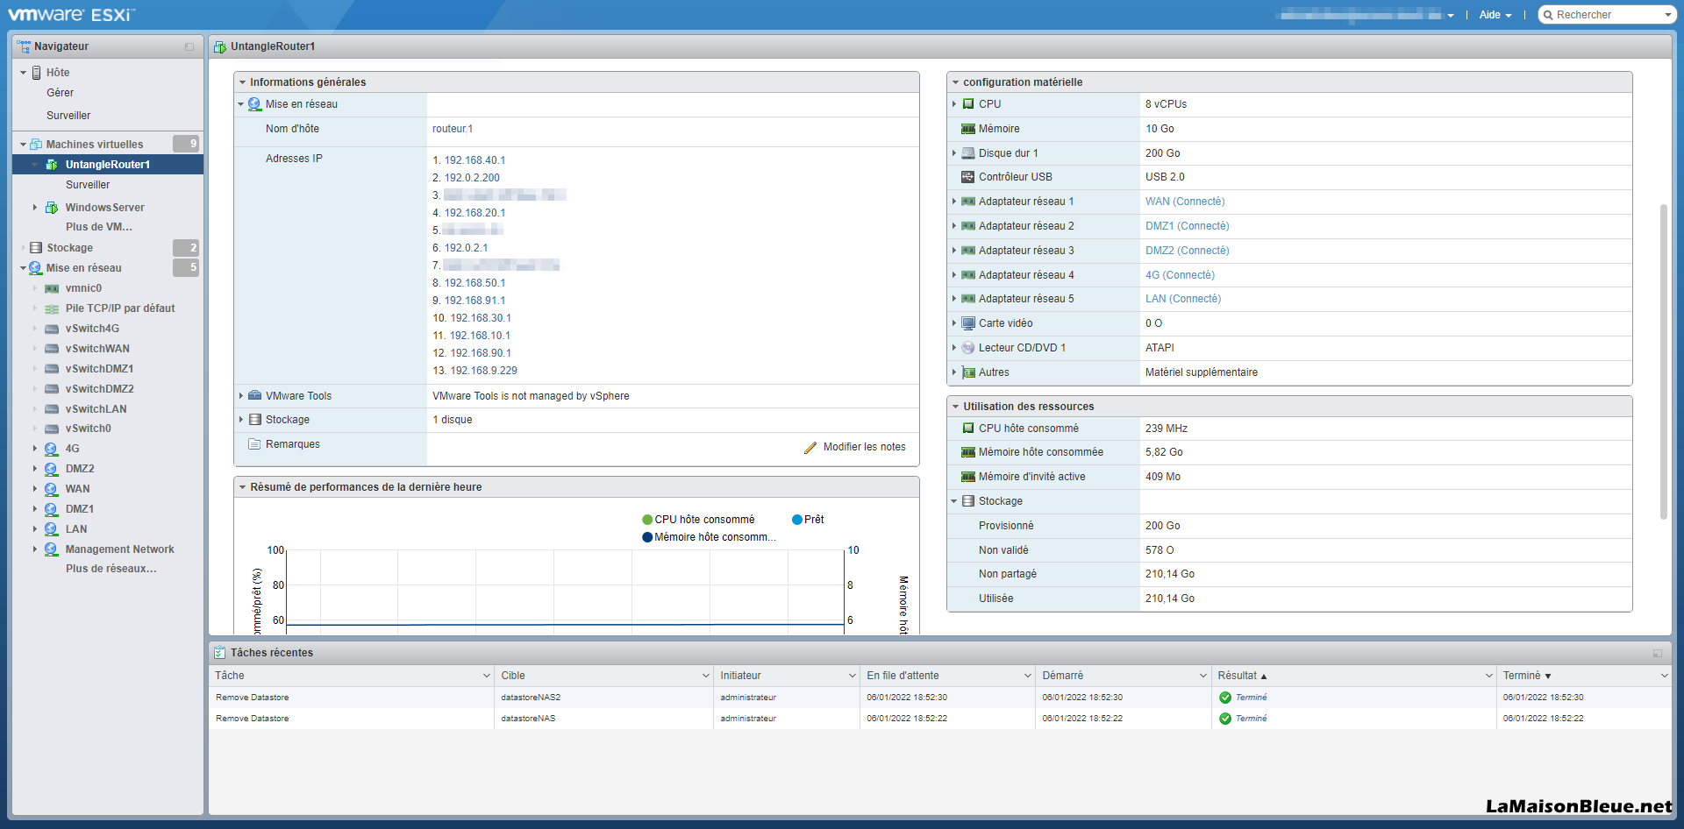
Task: Toggle the dark blue Mémoire hôte legend swatch
Action: (x=647, y=537)
